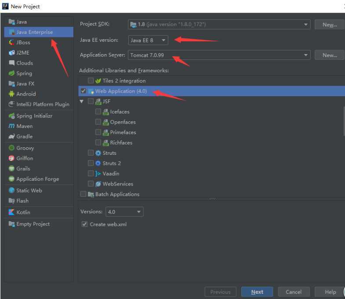This screenshot has width=345, height=299.
Task: Click the Previous button
Action: pyautogui.click(x=221, y=292)
